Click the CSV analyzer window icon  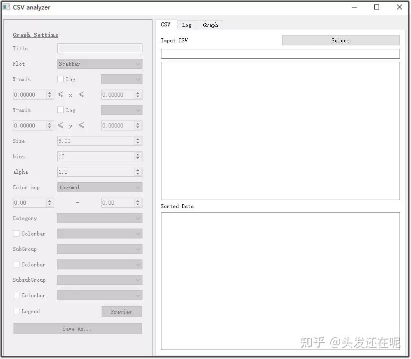coord(6,7)
